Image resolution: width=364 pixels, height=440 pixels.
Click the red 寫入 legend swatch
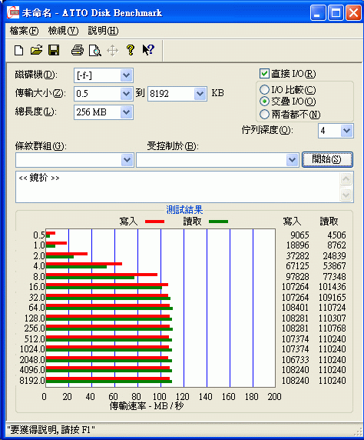154,222
